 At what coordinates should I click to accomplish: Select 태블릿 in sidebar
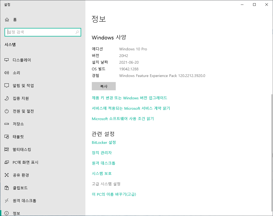(x=43, y=137)
